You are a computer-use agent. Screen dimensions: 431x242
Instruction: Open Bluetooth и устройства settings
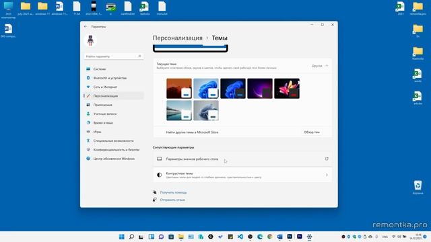coord(114,78)
